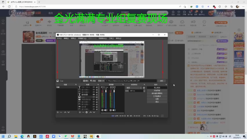247x139 pixels.
Task: Go back with the browser back arrow
Action: point(3,6)
